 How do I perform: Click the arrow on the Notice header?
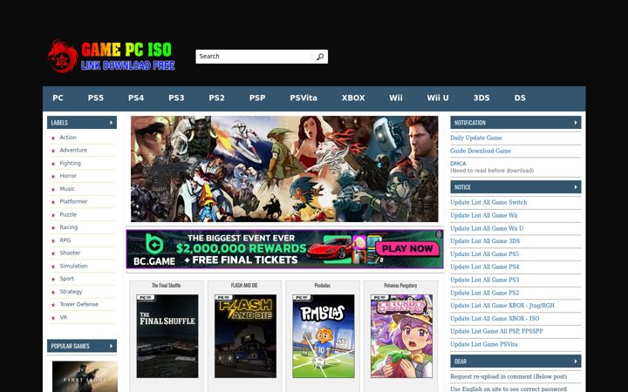point(576,187)
